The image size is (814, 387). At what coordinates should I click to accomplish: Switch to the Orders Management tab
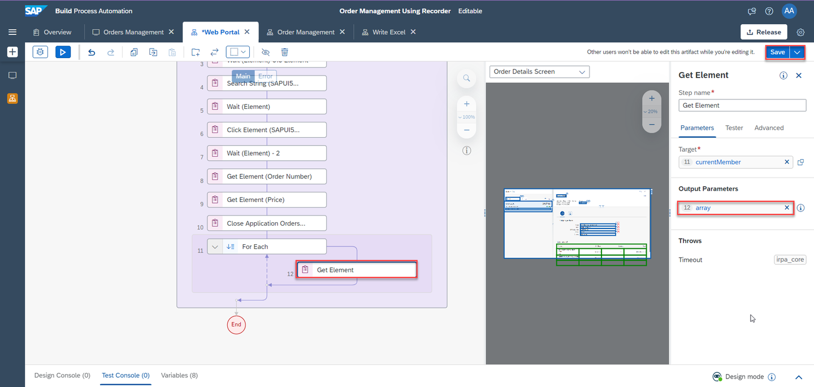click(x=129, y=32)
